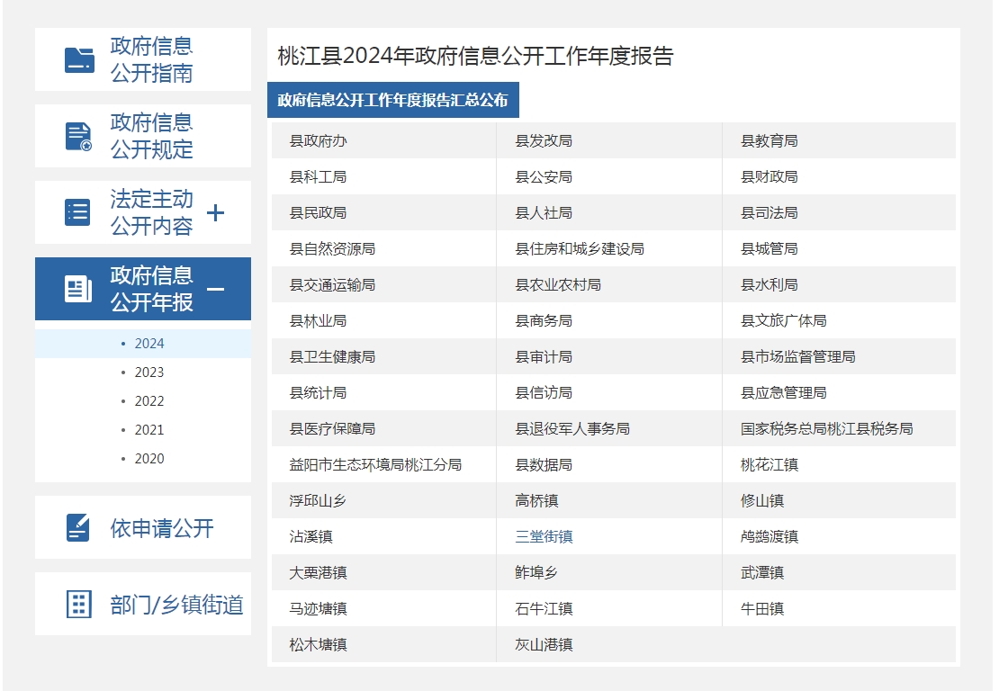
Task: Click the folder icon beside 政府信息公开指南
Action: point(79,59)
